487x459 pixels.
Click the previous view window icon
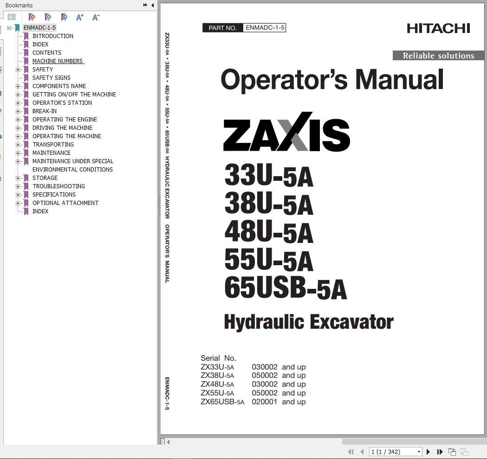pos(452,452)
